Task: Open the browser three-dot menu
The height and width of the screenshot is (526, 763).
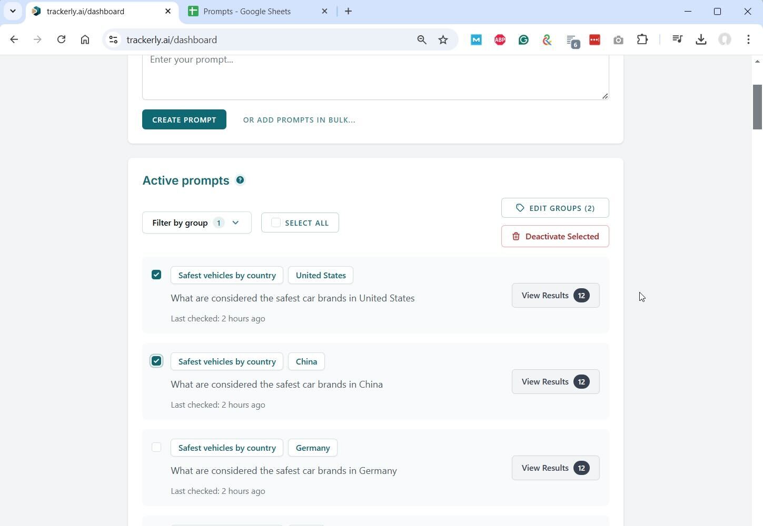Action: (748, 39)
